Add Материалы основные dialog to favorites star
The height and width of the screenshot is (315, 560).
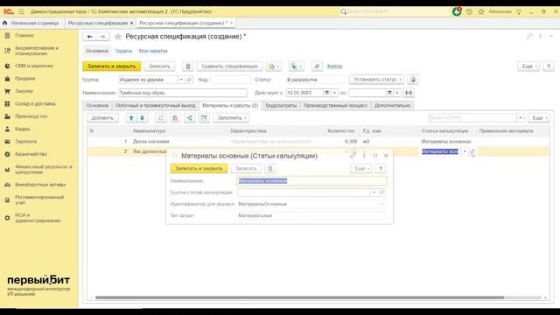point(174,156)
